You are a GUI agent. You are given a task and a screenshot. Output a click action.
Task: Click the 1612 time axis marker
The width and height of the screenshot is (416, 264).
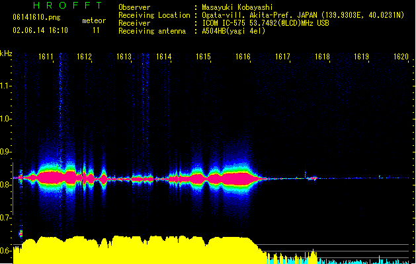click(84, 56)
